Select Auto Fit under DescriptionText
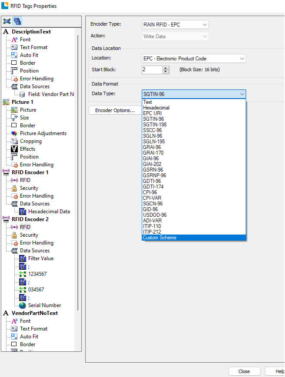The height and width of the screenshot is (377, 285). point(29,55)
